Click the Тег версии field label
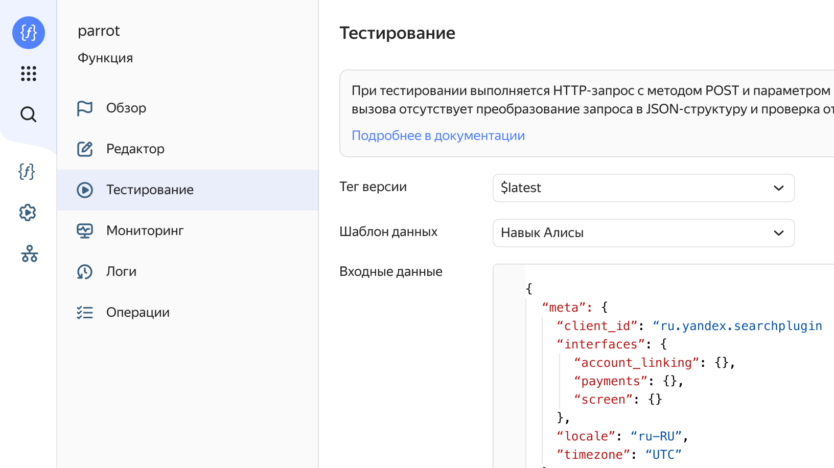This screenshot has width=834, height=468. pos(373,187)
